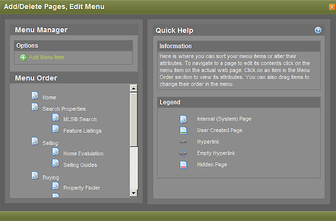Click the page icon beside MLS® Search

coord(56,118)
